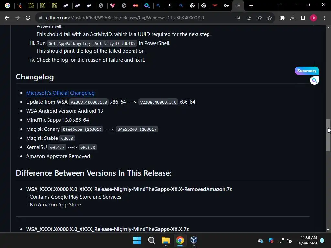Image resolution: width=331 pixels, height=248 pixels.
Task: Open the Extensions puzzle-piece menu
Action: click(283, 18)
